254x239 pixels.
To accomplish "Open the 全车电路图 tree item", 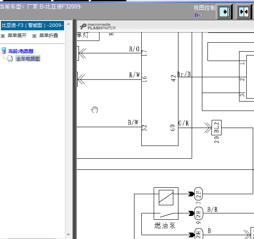I will [28, 58].
